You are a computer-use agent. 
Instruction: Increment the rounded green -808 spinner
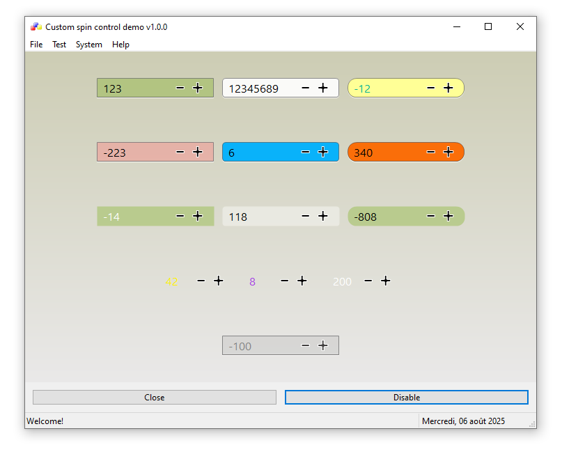click(x=448, y=216)
